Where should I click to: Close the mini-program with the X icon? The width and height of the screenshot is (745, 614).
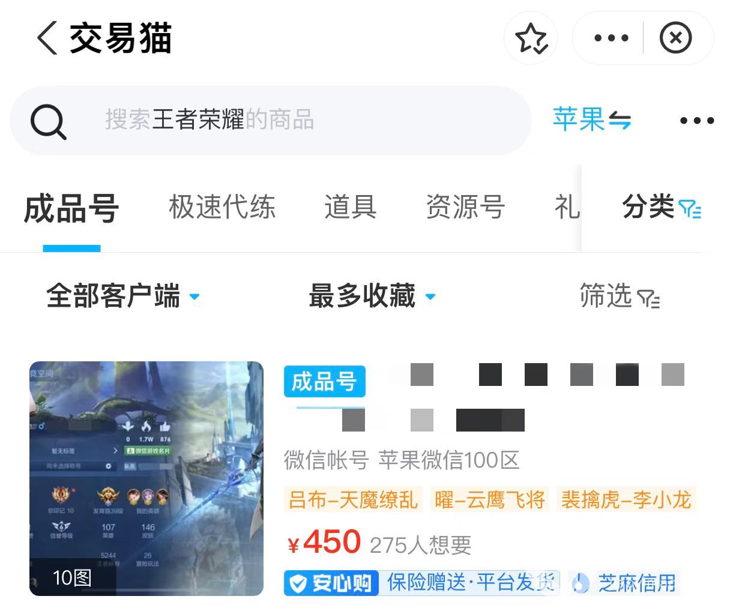click(676, 38)
